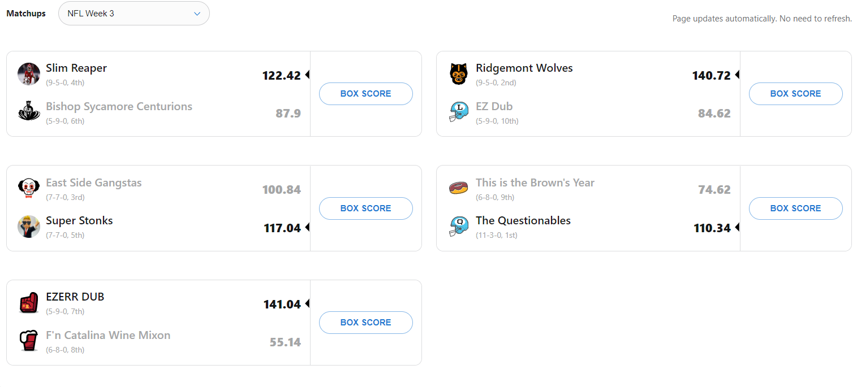Open Box Score for Super Stonks matchup
Image resolution: width=857 pixels, height=387 pixels.
coord(365,208)
